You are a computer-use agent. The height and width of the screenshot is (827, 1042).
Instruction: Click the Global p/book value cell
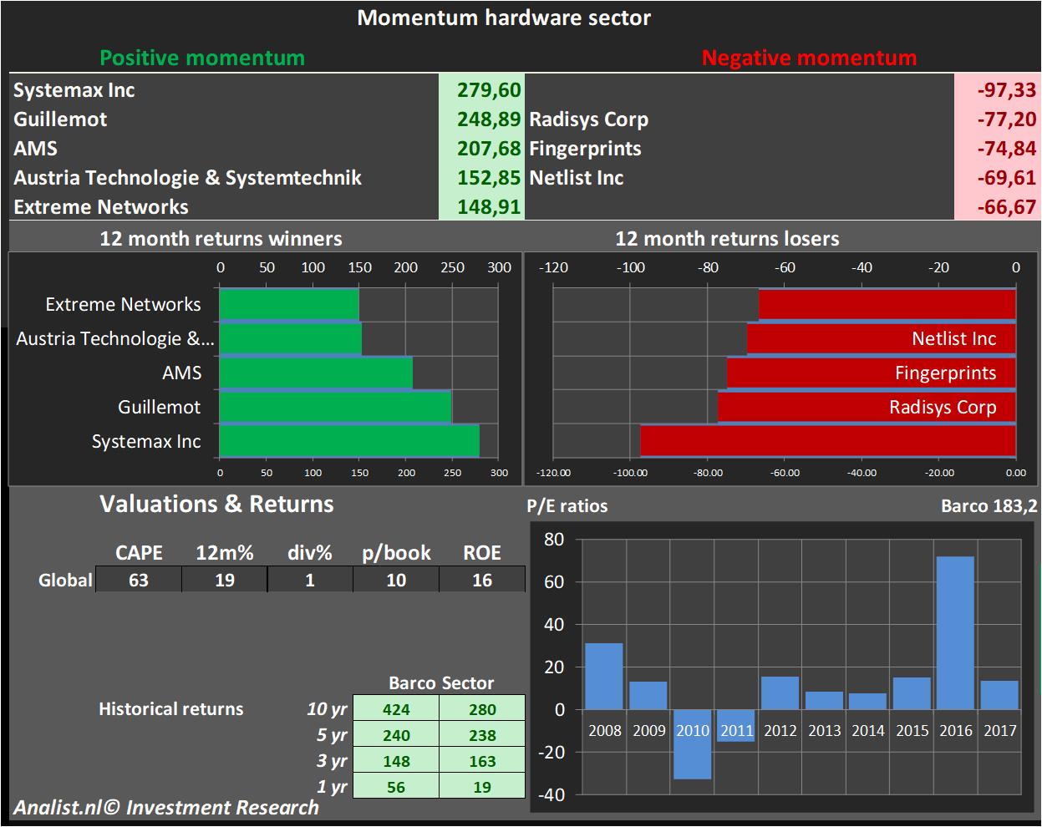click(x=396, y=580)
